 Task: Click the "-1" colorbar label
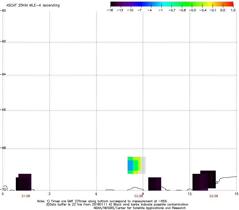pos(160,10)
